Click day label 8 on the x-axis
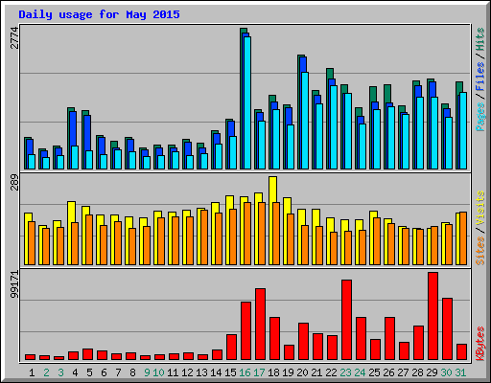Viewport: 491px width, 383px height. [x=132, y=372]
